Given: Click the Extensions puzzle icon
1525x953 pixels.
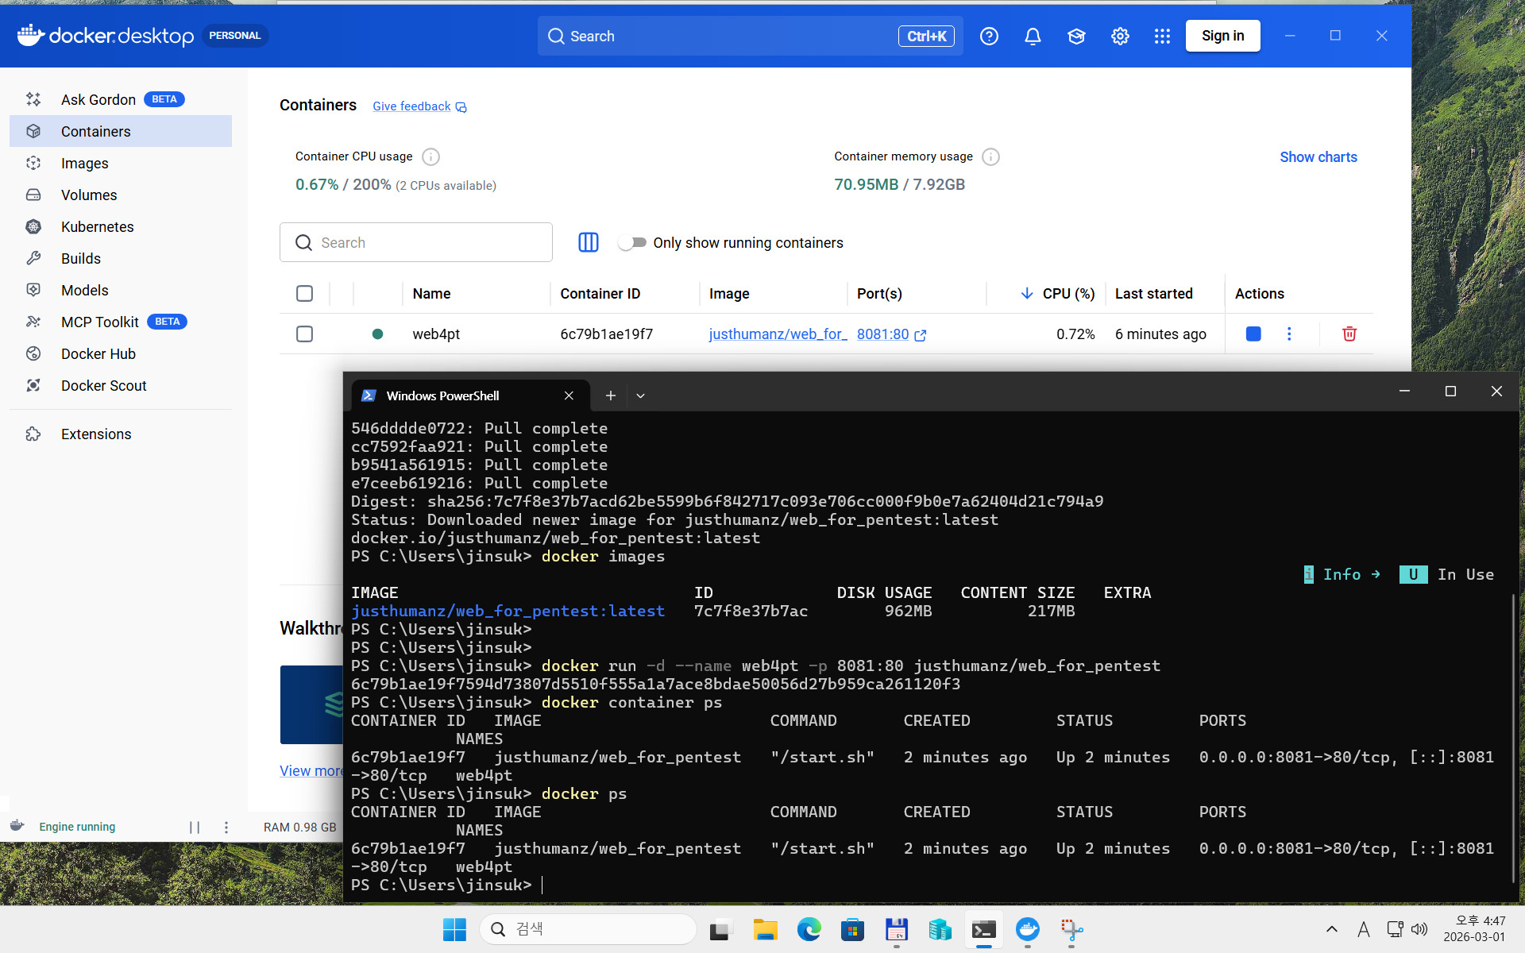Looking at the screenshot, I should [33, 434].
